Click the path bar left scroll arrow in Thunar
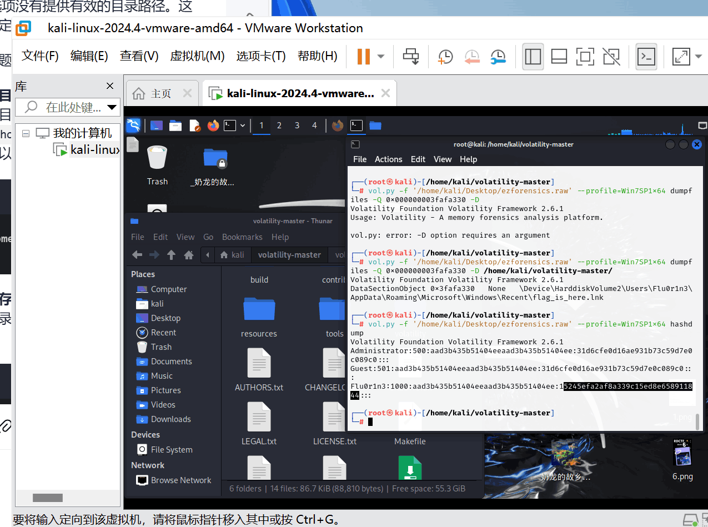This screenshot has height=527, width=708. tap(207, 255)
